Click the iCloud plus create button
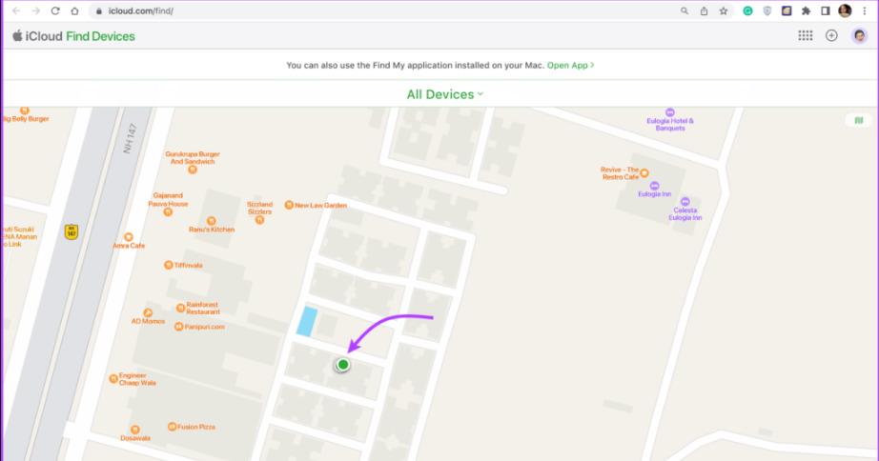This screenshot has height=461, width=879. [x=831, y=36]
